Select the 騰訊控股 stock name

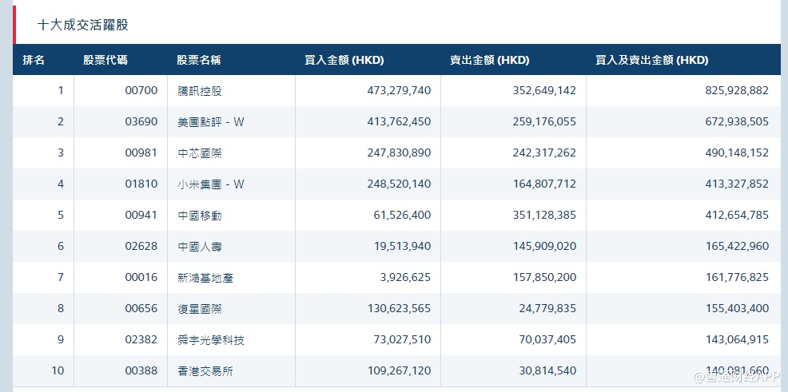[x=200, y=91]
